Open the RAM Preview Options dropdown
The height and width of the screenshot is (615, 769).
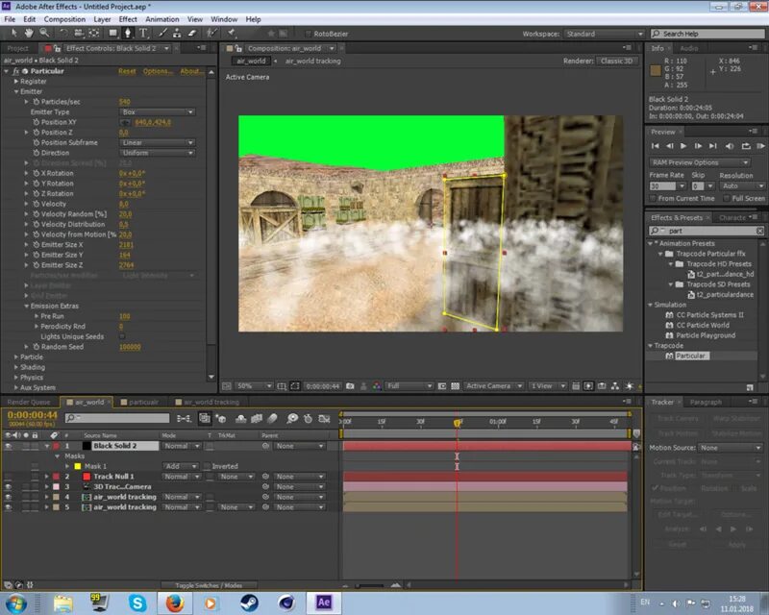(x=700, y=162)
